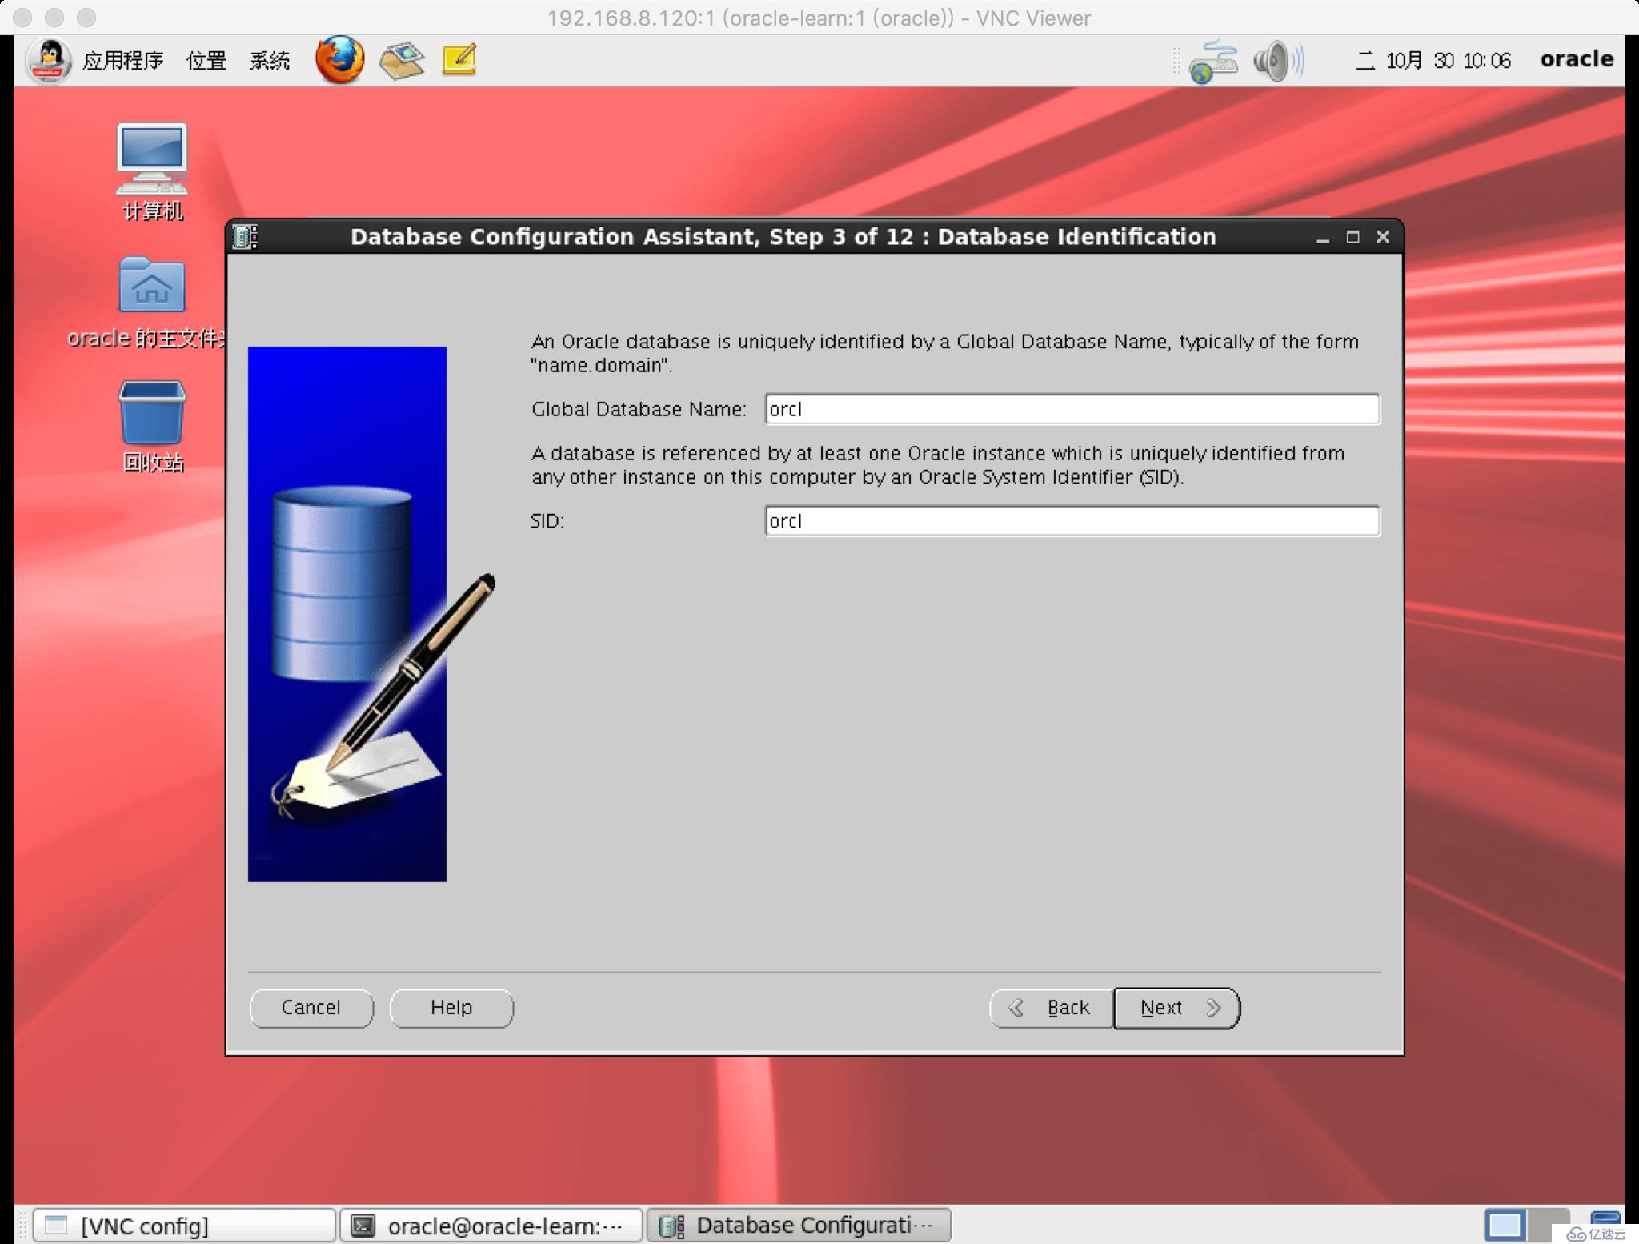Click the Help button for assistance
Screen dimensions: 1639x1244
452,1006
